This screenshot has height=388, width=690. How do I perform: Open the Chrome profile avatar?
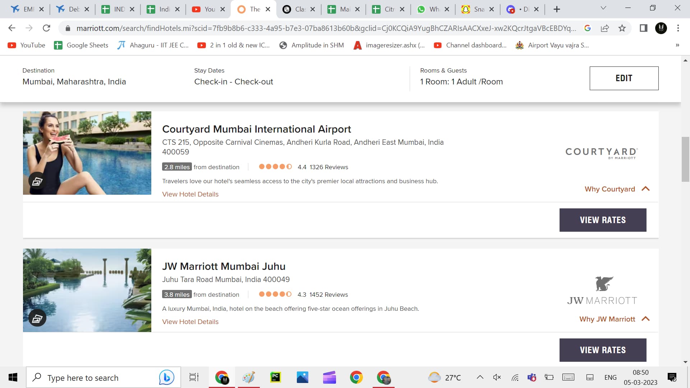click(x=661, y=28)
